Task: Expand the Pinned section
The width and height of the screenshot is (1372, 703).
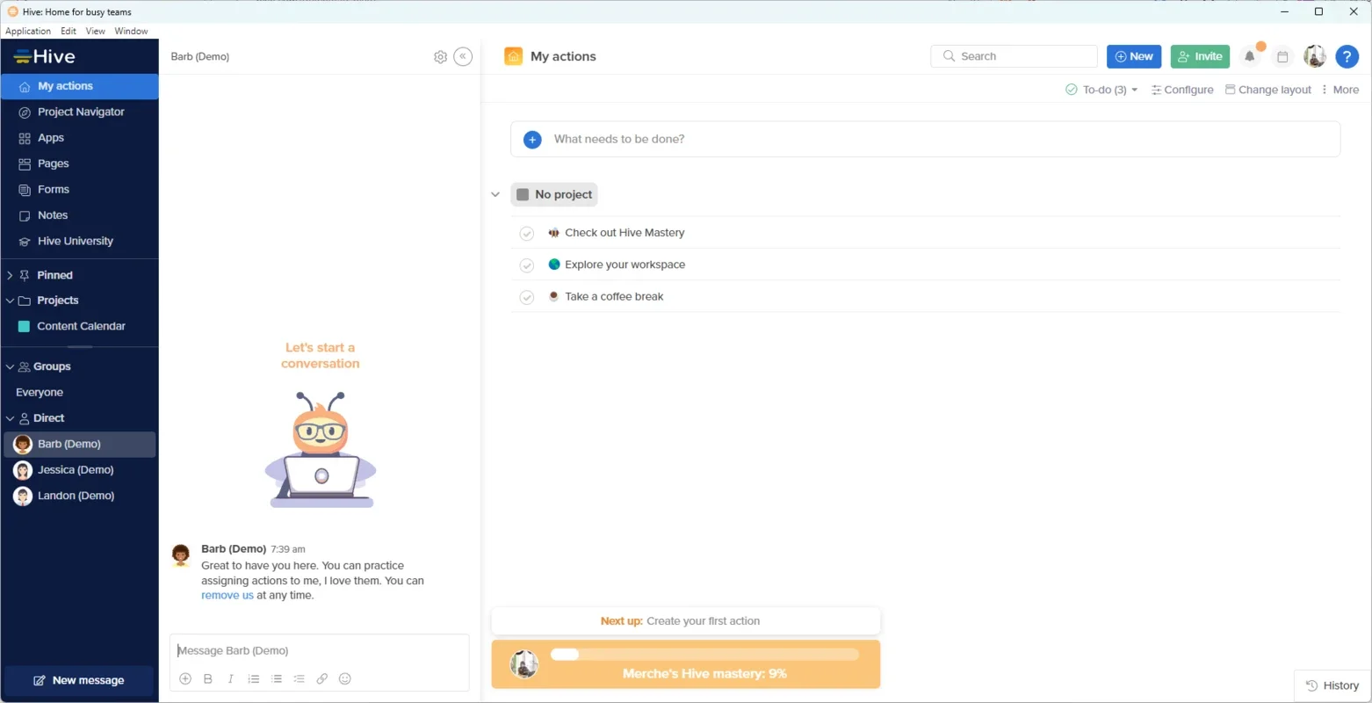Action: coord(10,275)
